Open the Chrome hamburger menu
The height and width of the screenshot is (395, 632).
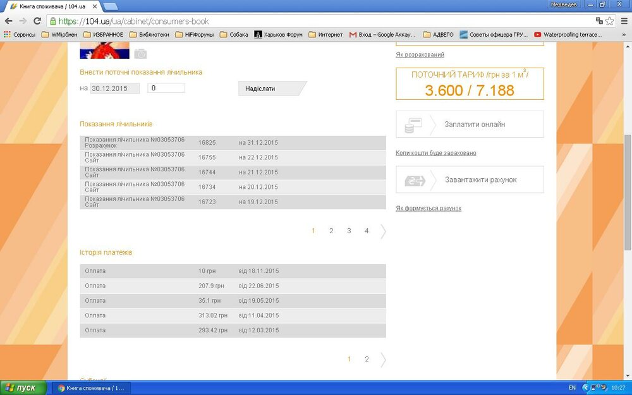[x=623, y=21]
